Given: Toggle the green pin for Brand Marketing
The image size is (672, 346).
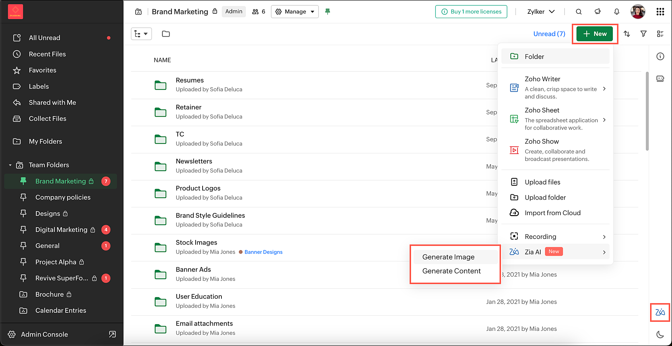Looking at the screenshot, I should 328,12.
